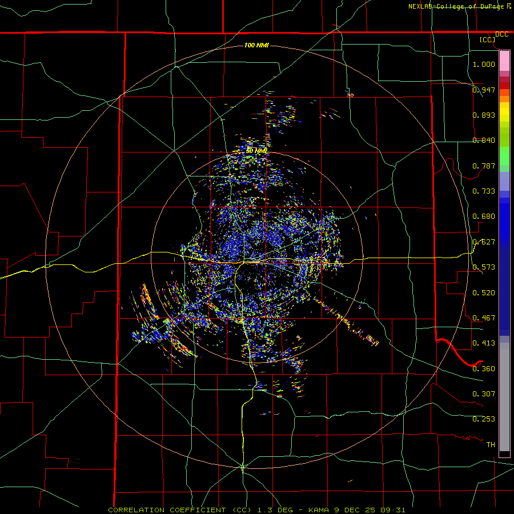
Task: Click the 0.840 scale value
Action: [484, 140]
